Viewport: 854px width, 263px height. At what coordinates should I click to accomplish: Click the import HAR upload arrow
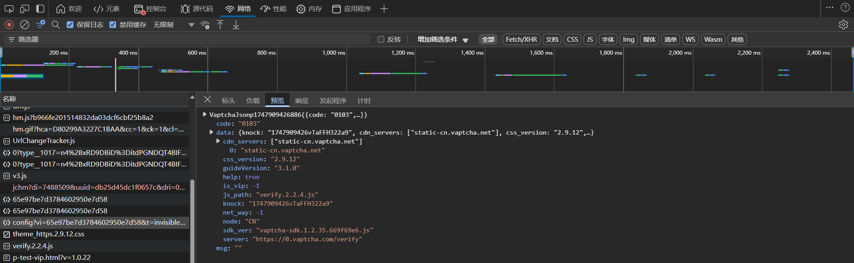[x=220, y=25]
